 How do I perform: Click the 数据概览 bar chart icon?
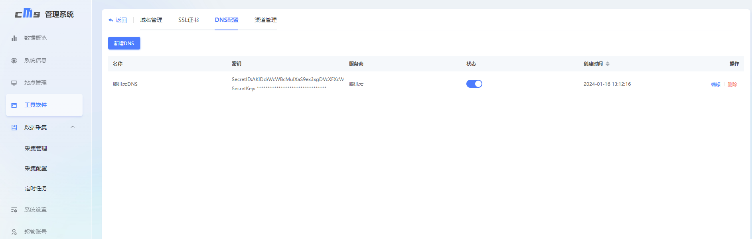pos(14,38)
